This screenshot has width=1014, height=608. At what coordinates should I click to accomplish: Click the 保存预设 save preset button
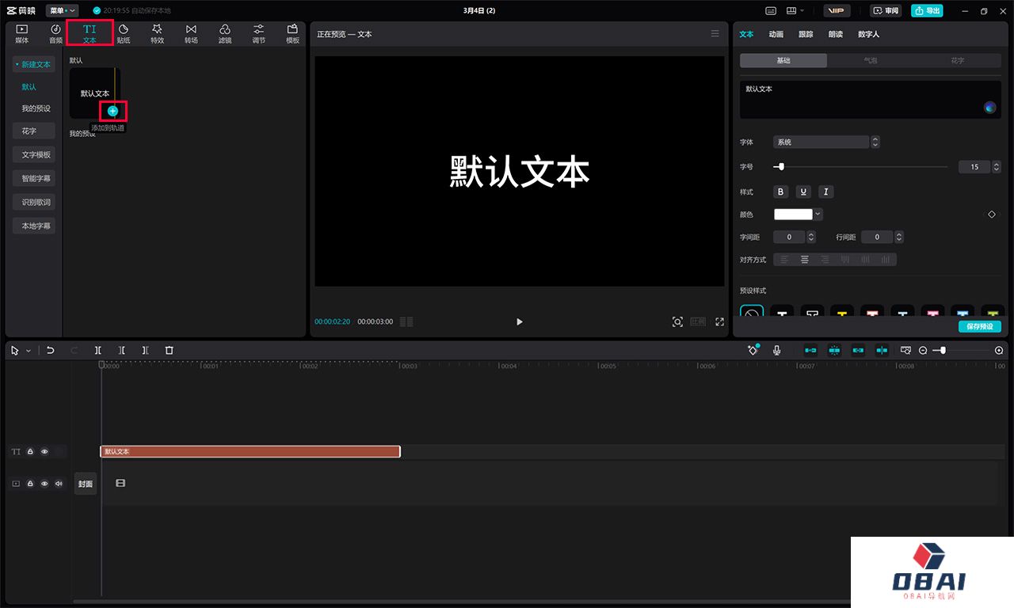(979, 327)
